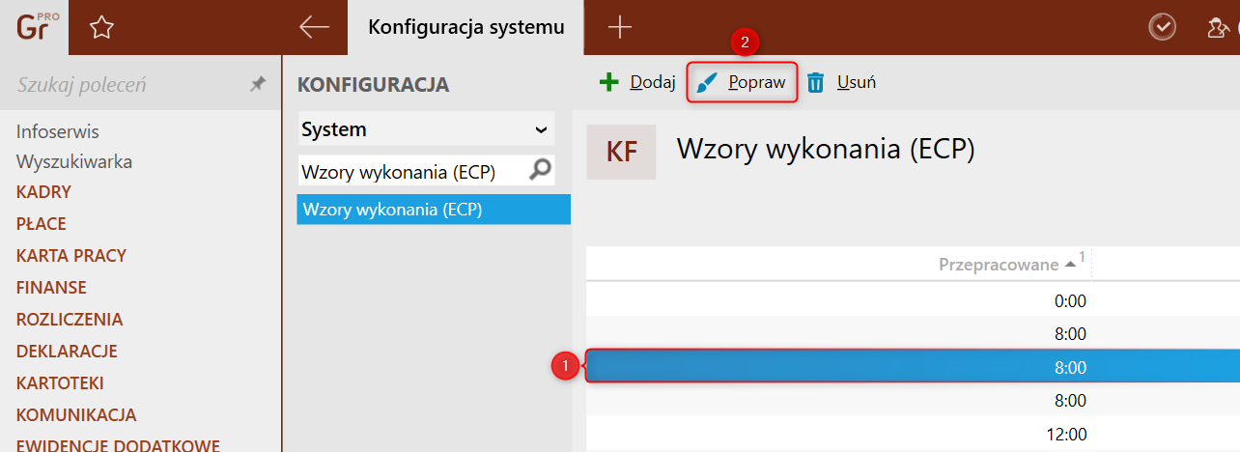
Task: Pin the command search panel
Action: click(257, 85)
